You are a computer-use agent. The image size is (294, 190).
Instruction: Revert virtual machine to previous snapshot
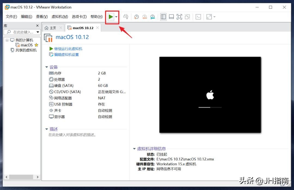pyautogui.click(x=144, y=17)
